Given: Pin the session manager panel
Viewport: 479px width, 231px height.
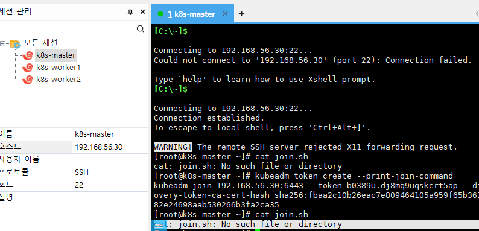Looking at the screenshot, I should click(x=130, y=12).
